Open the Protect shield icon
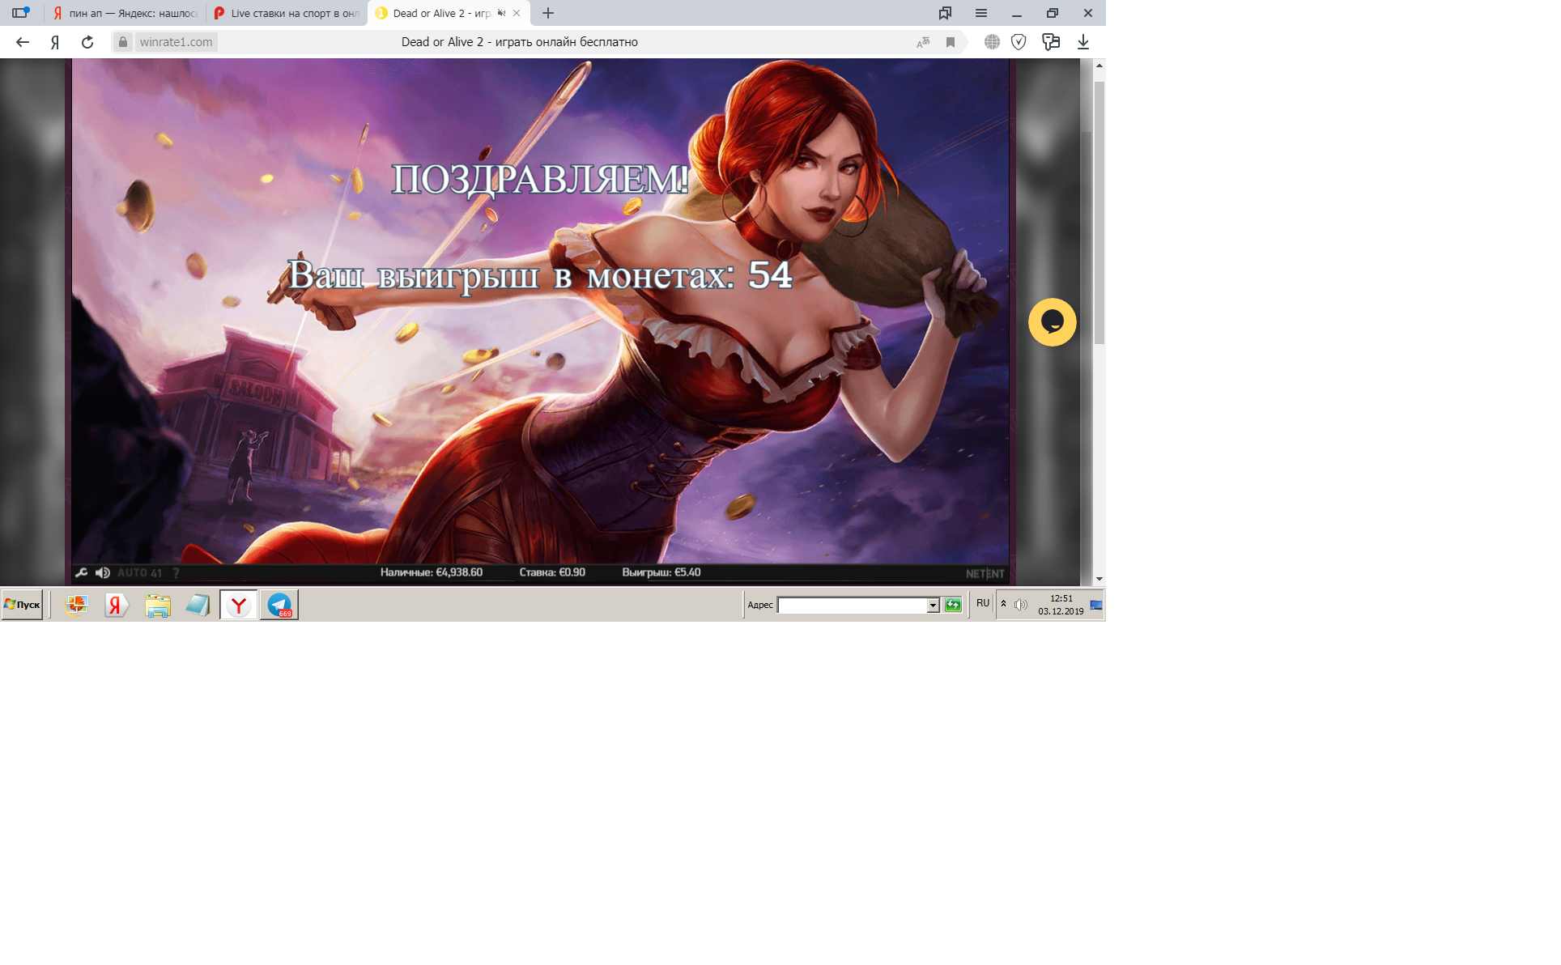The width and height of the screenshot is (1561, 965). 1019,42
